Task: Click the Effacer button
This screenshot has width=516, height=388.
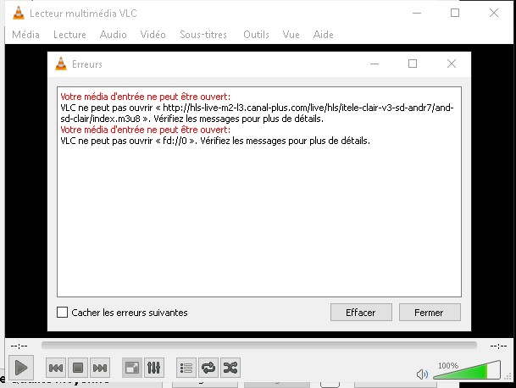Action: 361,313
